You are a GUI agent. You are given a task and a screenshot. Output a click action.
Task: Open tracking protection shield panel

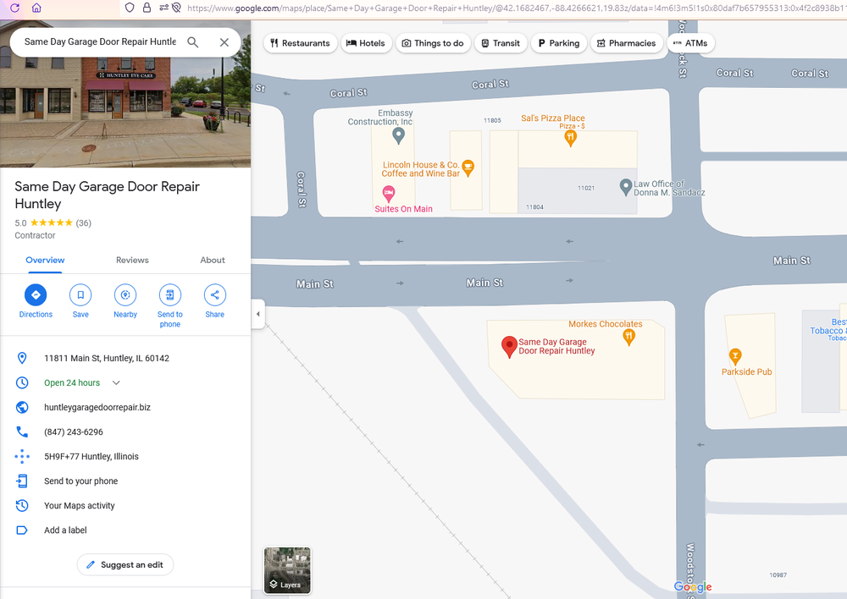[130, 8]
